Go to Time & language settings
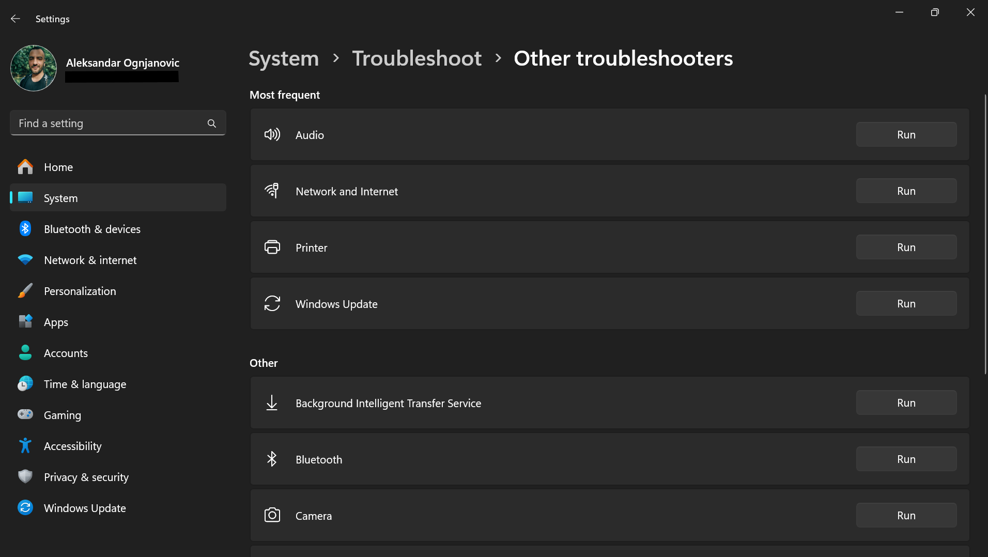 (118, 384)
